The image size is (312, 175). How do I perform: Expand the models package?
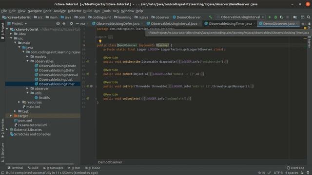coord(27,56)
